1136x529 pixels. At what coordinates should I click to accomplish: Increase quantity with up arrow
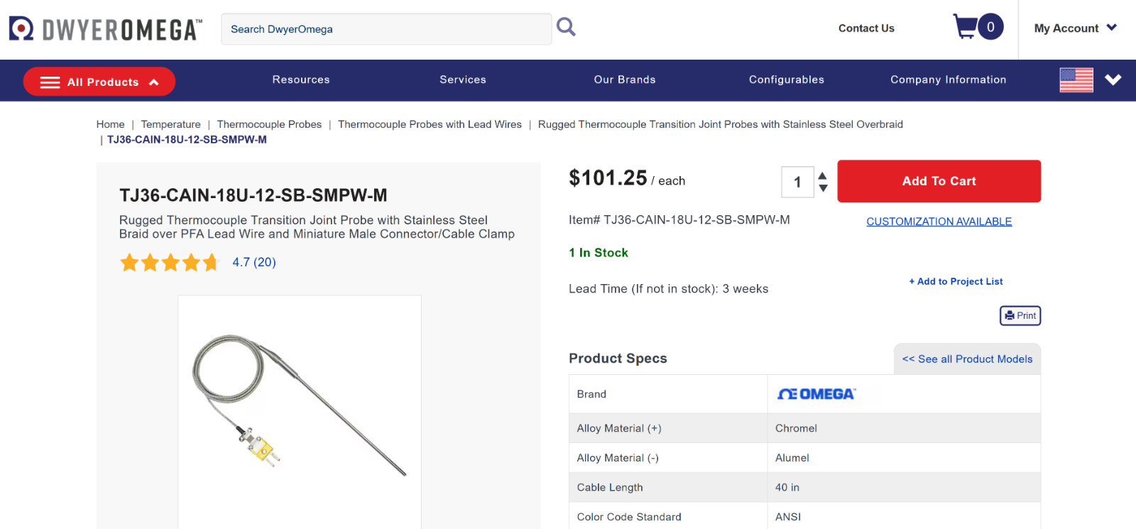coord(822,176)
